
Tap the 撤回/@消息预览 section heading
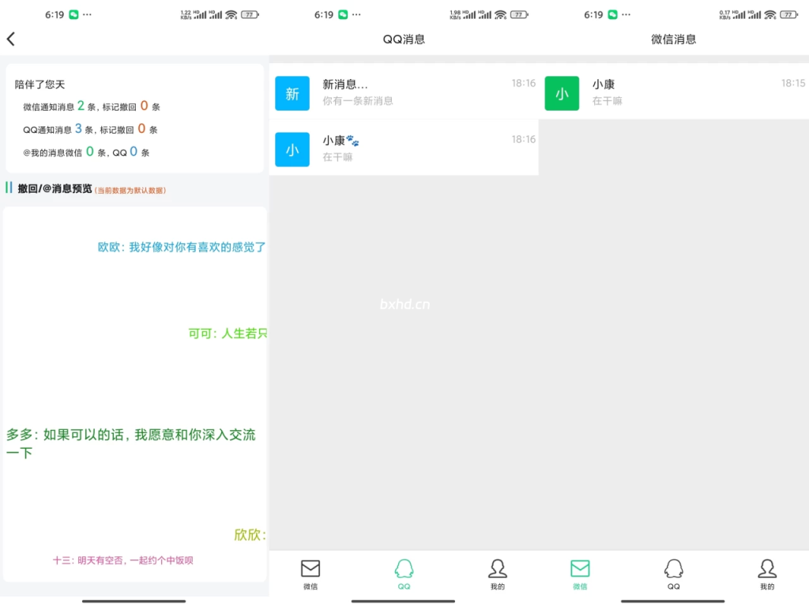point(55,188)
